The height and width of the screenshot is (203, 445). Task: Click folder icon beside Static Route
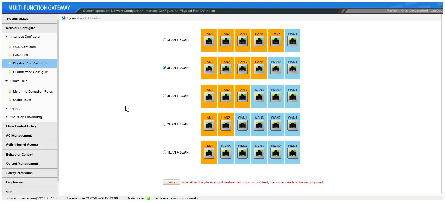[x=10, y=100]
